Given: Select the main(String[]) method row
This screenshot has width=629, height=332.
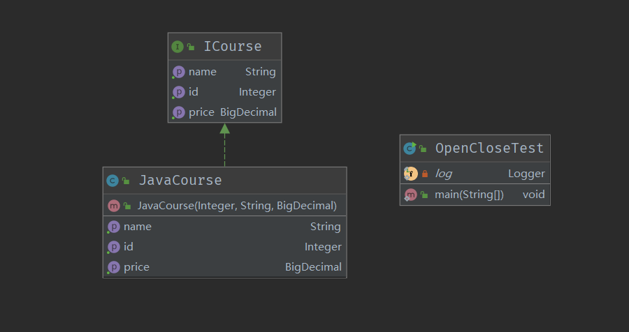Looking at the screenshot, I should click(475, 195).
